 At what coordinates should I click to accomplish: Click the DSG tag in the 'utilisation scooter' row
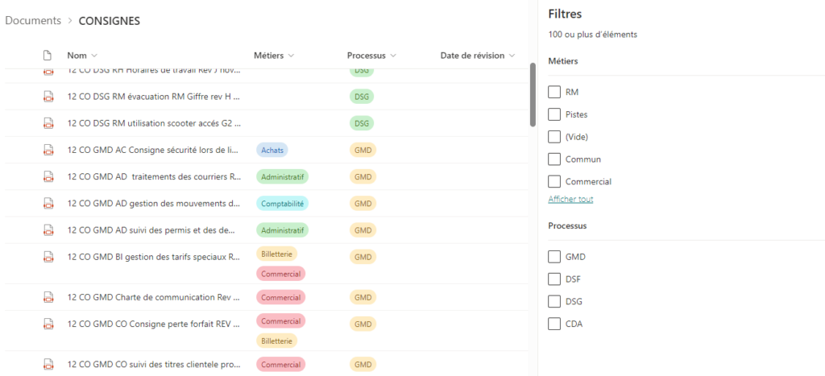[x=362, y=123]
